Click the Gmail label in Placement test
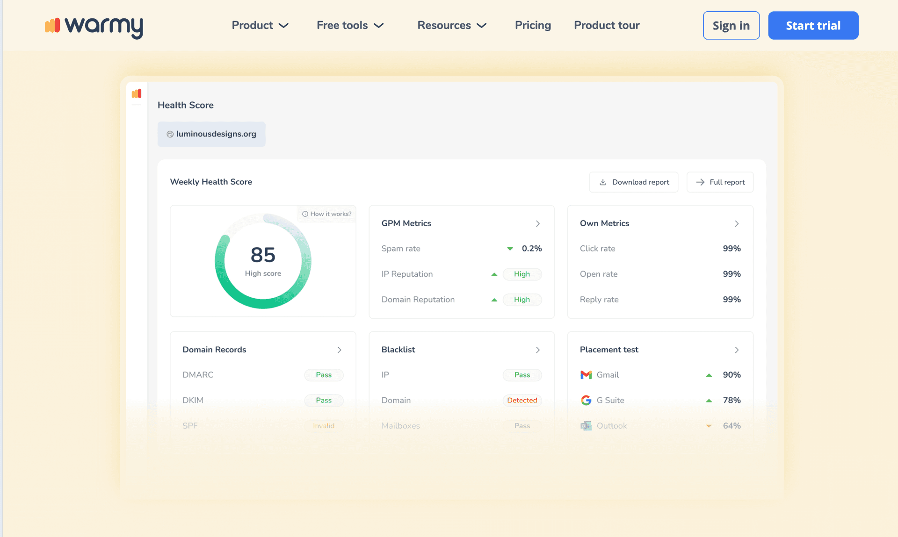Viewport: 898px width, 537px height. click(608, 375)
